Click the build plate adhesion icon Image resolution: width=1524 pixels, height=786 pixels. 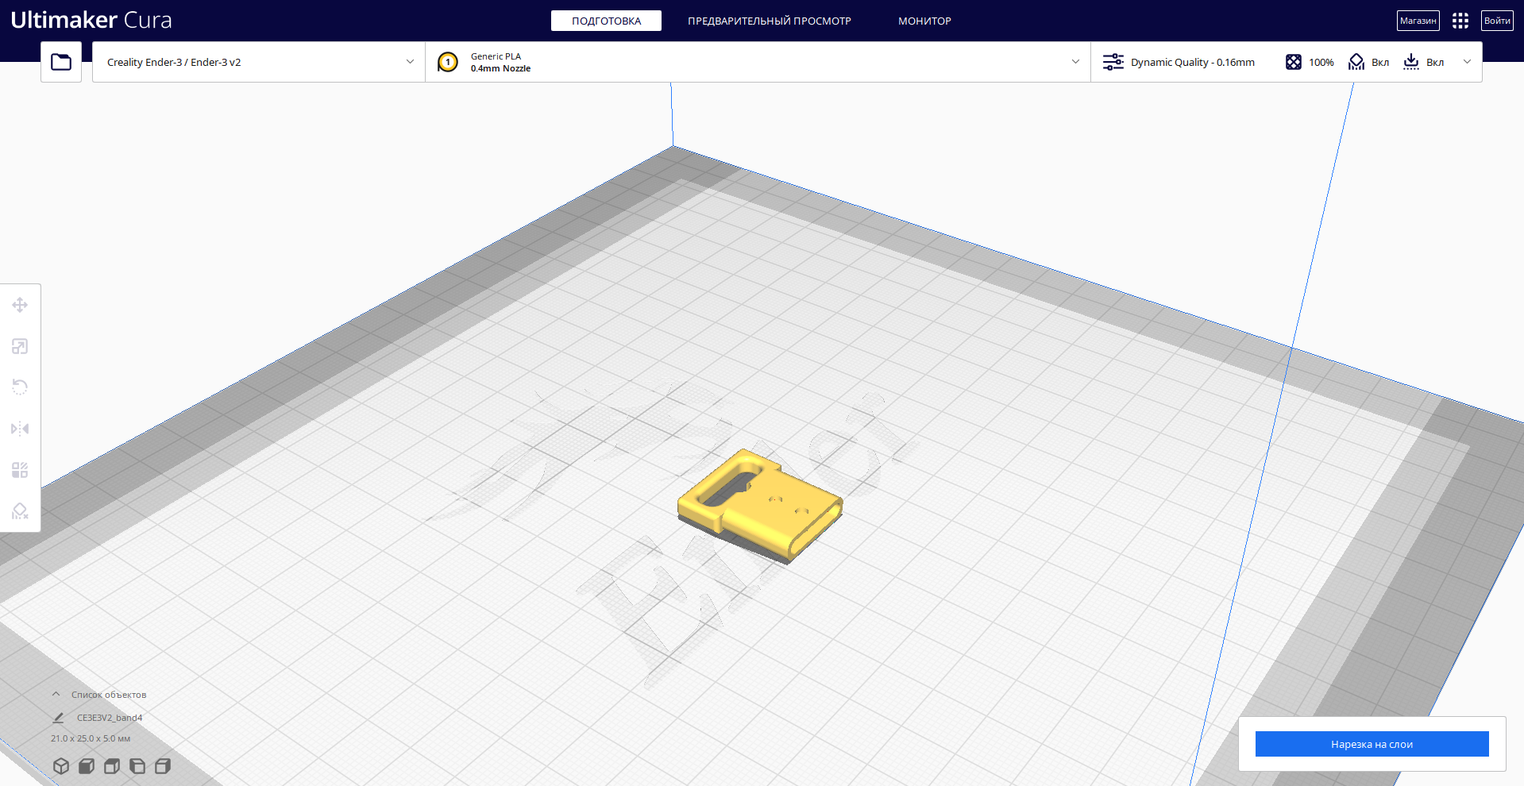[x=1411, y=62]
